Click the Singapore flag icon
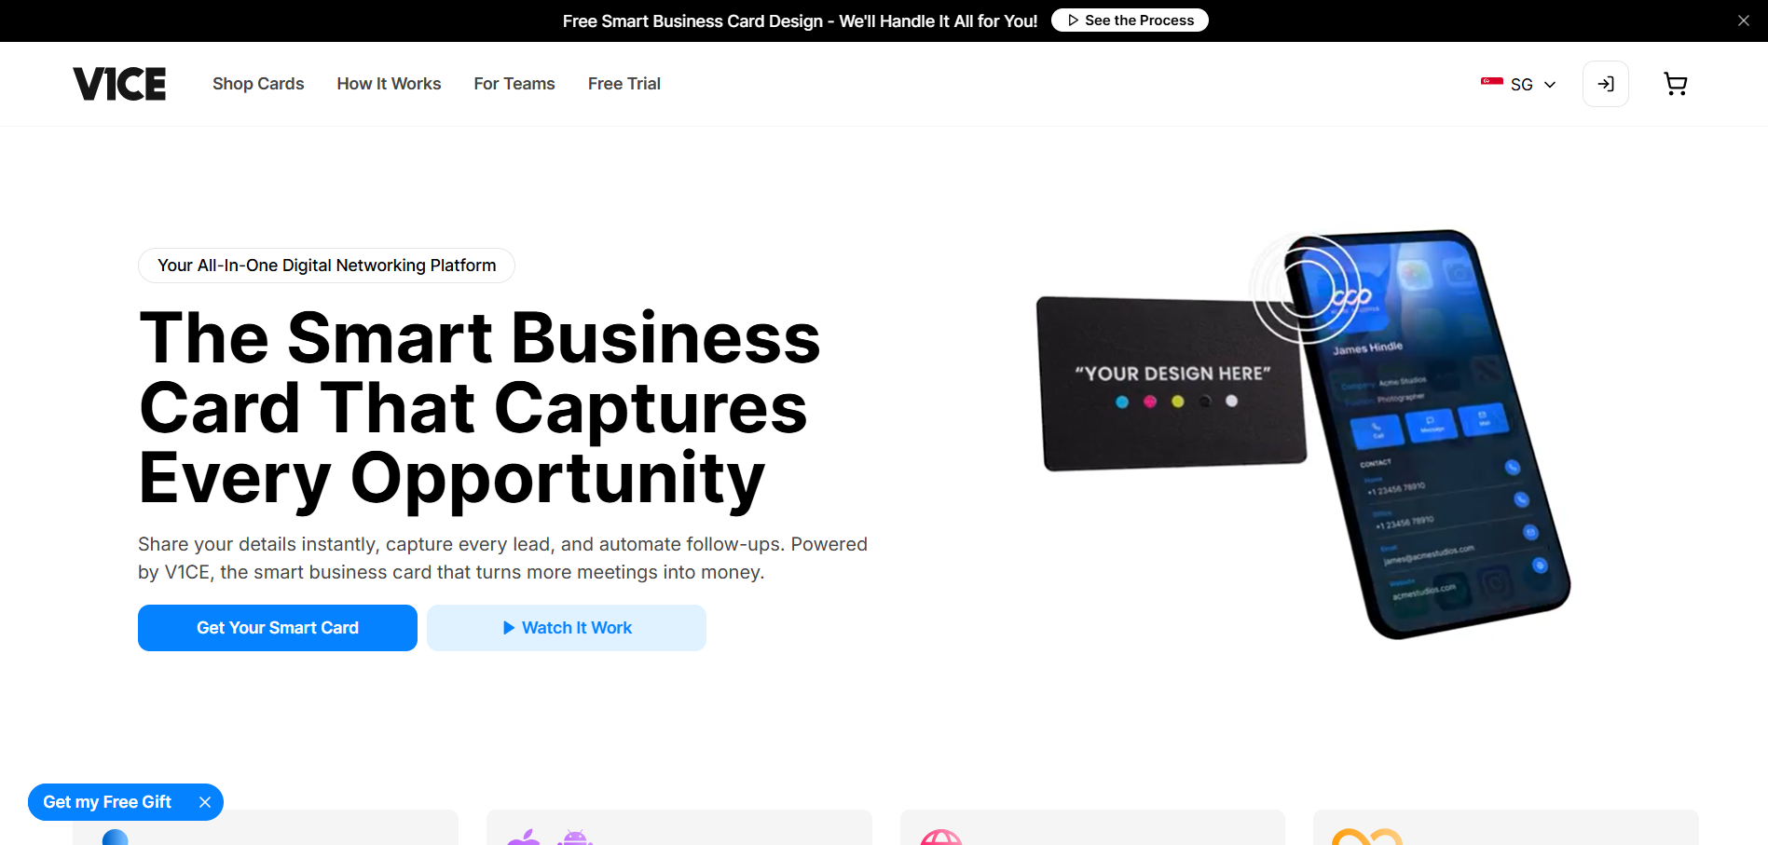Image resolution: width=1768 pixels, height=845 pixels. pos(1491,83)
